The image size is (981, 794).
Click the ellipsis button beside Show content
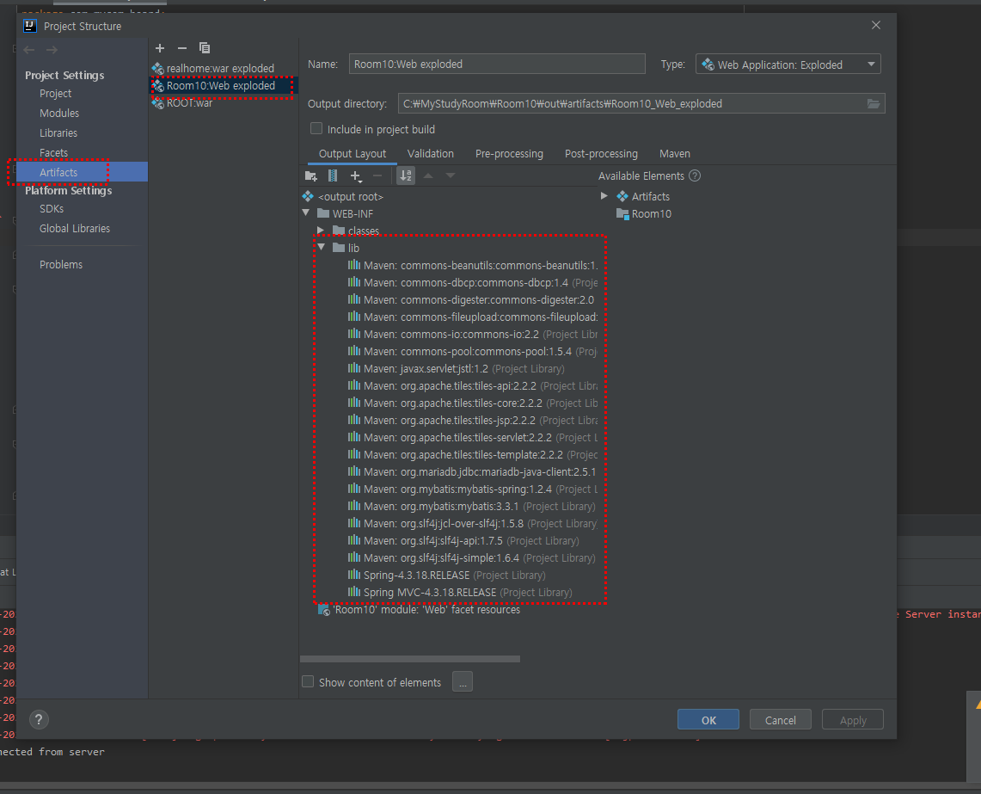click(463, 682)
